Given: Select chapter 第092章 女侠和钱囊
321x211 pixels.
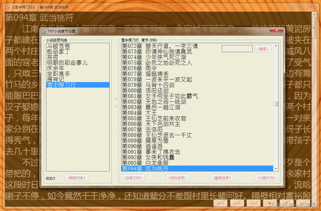Looking at the screenshot, I should pyautogui.click(x=197, y=157).
